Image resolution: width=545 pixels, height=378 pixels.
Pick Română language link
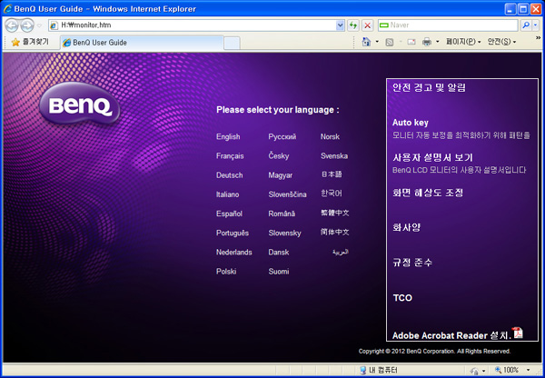click(x=282, y=214)
